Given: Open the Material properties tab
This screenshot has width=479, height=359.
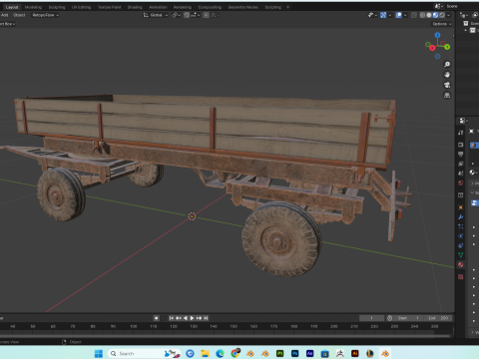Looking at the screenshot, I should point(461,265).
